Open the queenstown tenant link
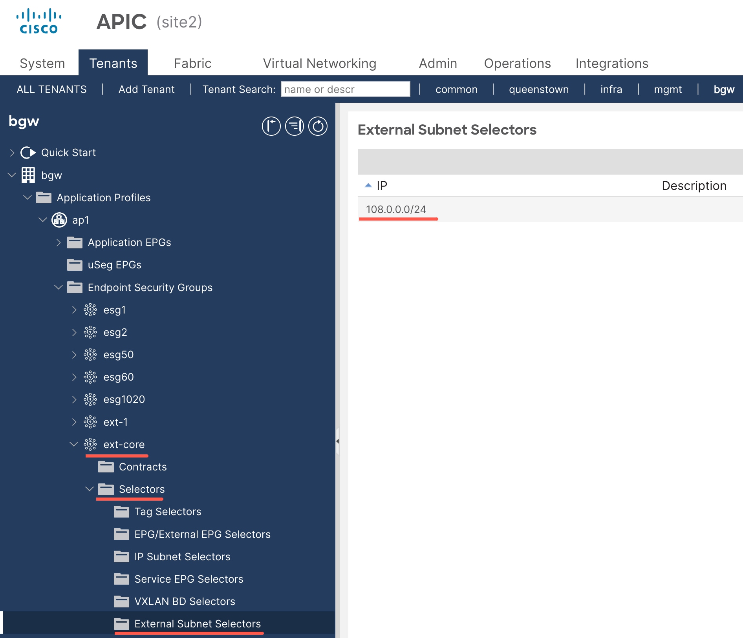743x638 pixels. point(539,89)
